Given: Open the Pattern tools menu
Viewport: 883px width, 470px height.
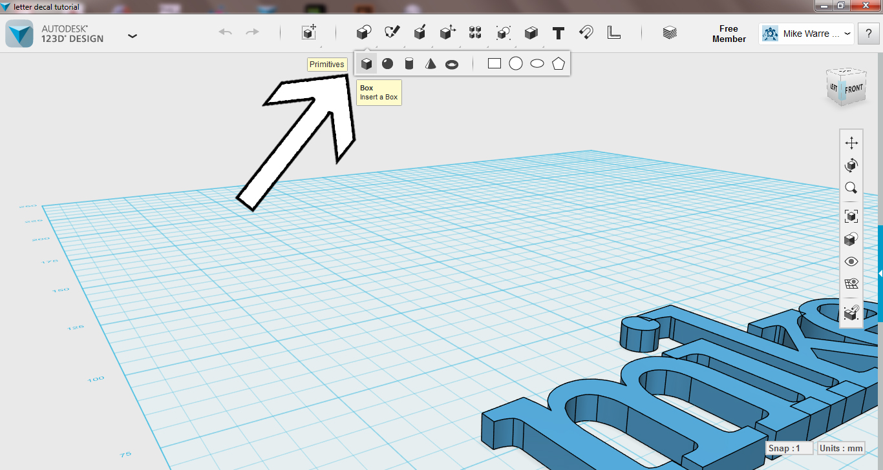Looking at the screenshot, I should pyautogui.click(x=475, y=33).
